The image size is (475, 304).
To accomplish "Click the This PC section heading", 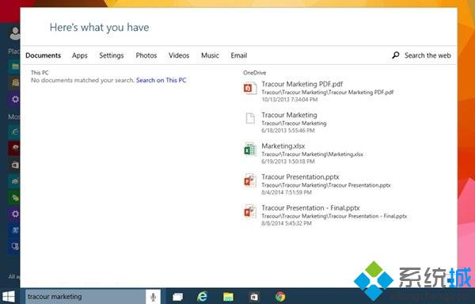I will (40, 73).
